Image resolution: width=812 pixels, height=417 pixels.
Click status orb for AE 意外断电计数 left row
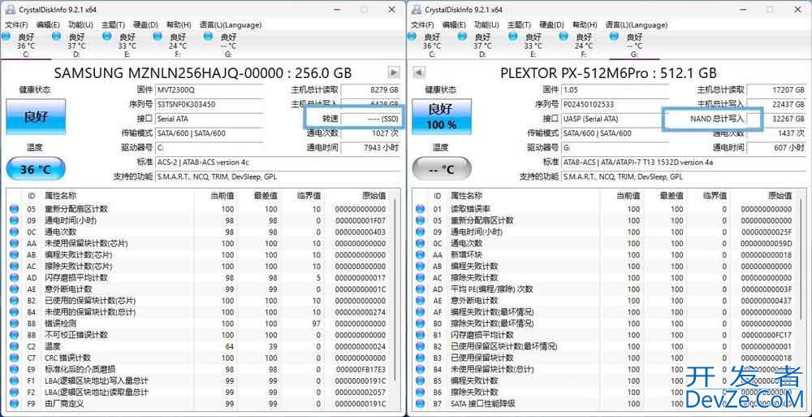14,289
